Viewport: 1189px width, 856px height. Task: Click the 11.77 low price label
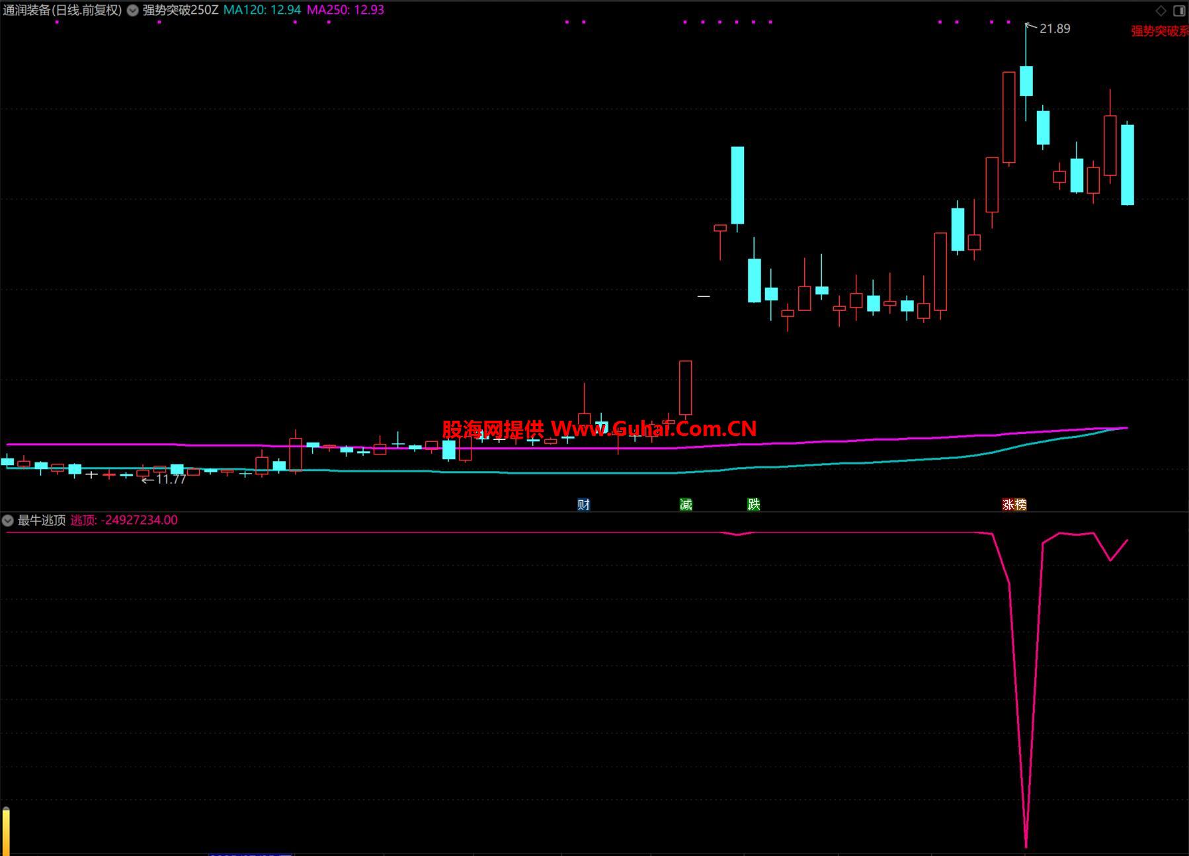coord(171,480)
